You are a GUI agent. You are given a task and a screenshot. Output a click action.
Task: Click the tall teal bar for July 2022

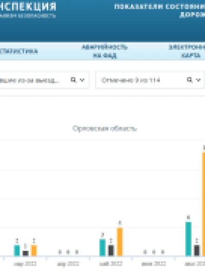[189, 239]
